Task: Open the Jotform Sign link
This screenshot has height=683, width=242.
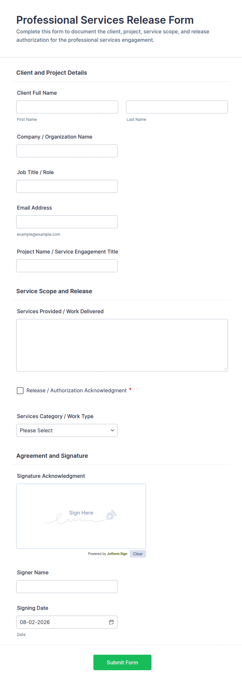Action: click(x=117, y=554)
